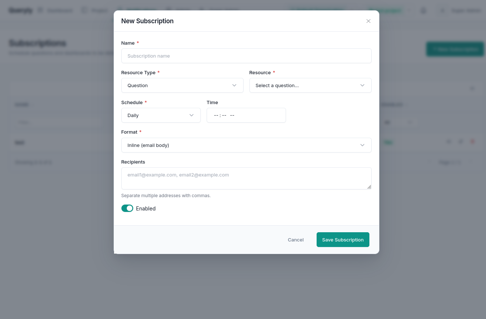Screen dimensions: 486x319
Task: Open the Schedule dropdown set to Daily
Action: click(x=161, y=115)
